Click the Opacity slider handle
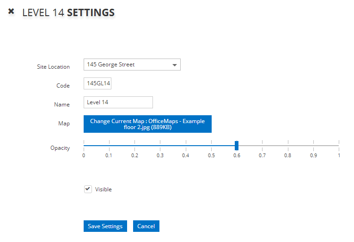The width and height of the screenshot is (354, 242). tap(237, 146)
